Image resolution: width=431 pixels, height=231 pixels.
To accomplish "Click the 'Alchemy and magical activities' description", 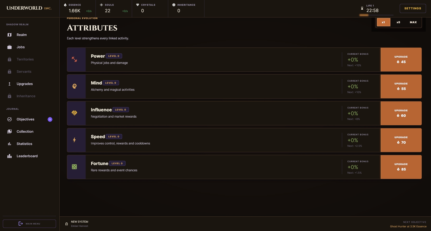I will (113, 90).
